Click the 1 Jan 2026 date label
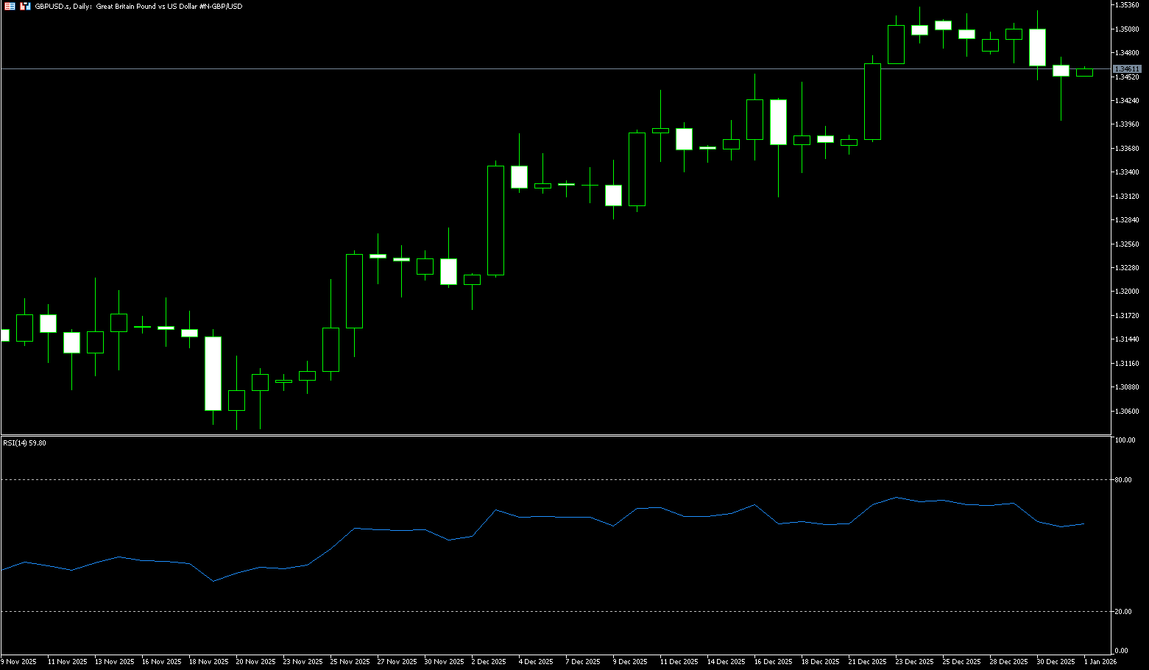The image size is (1149, 670). (x=1100, y=662)
